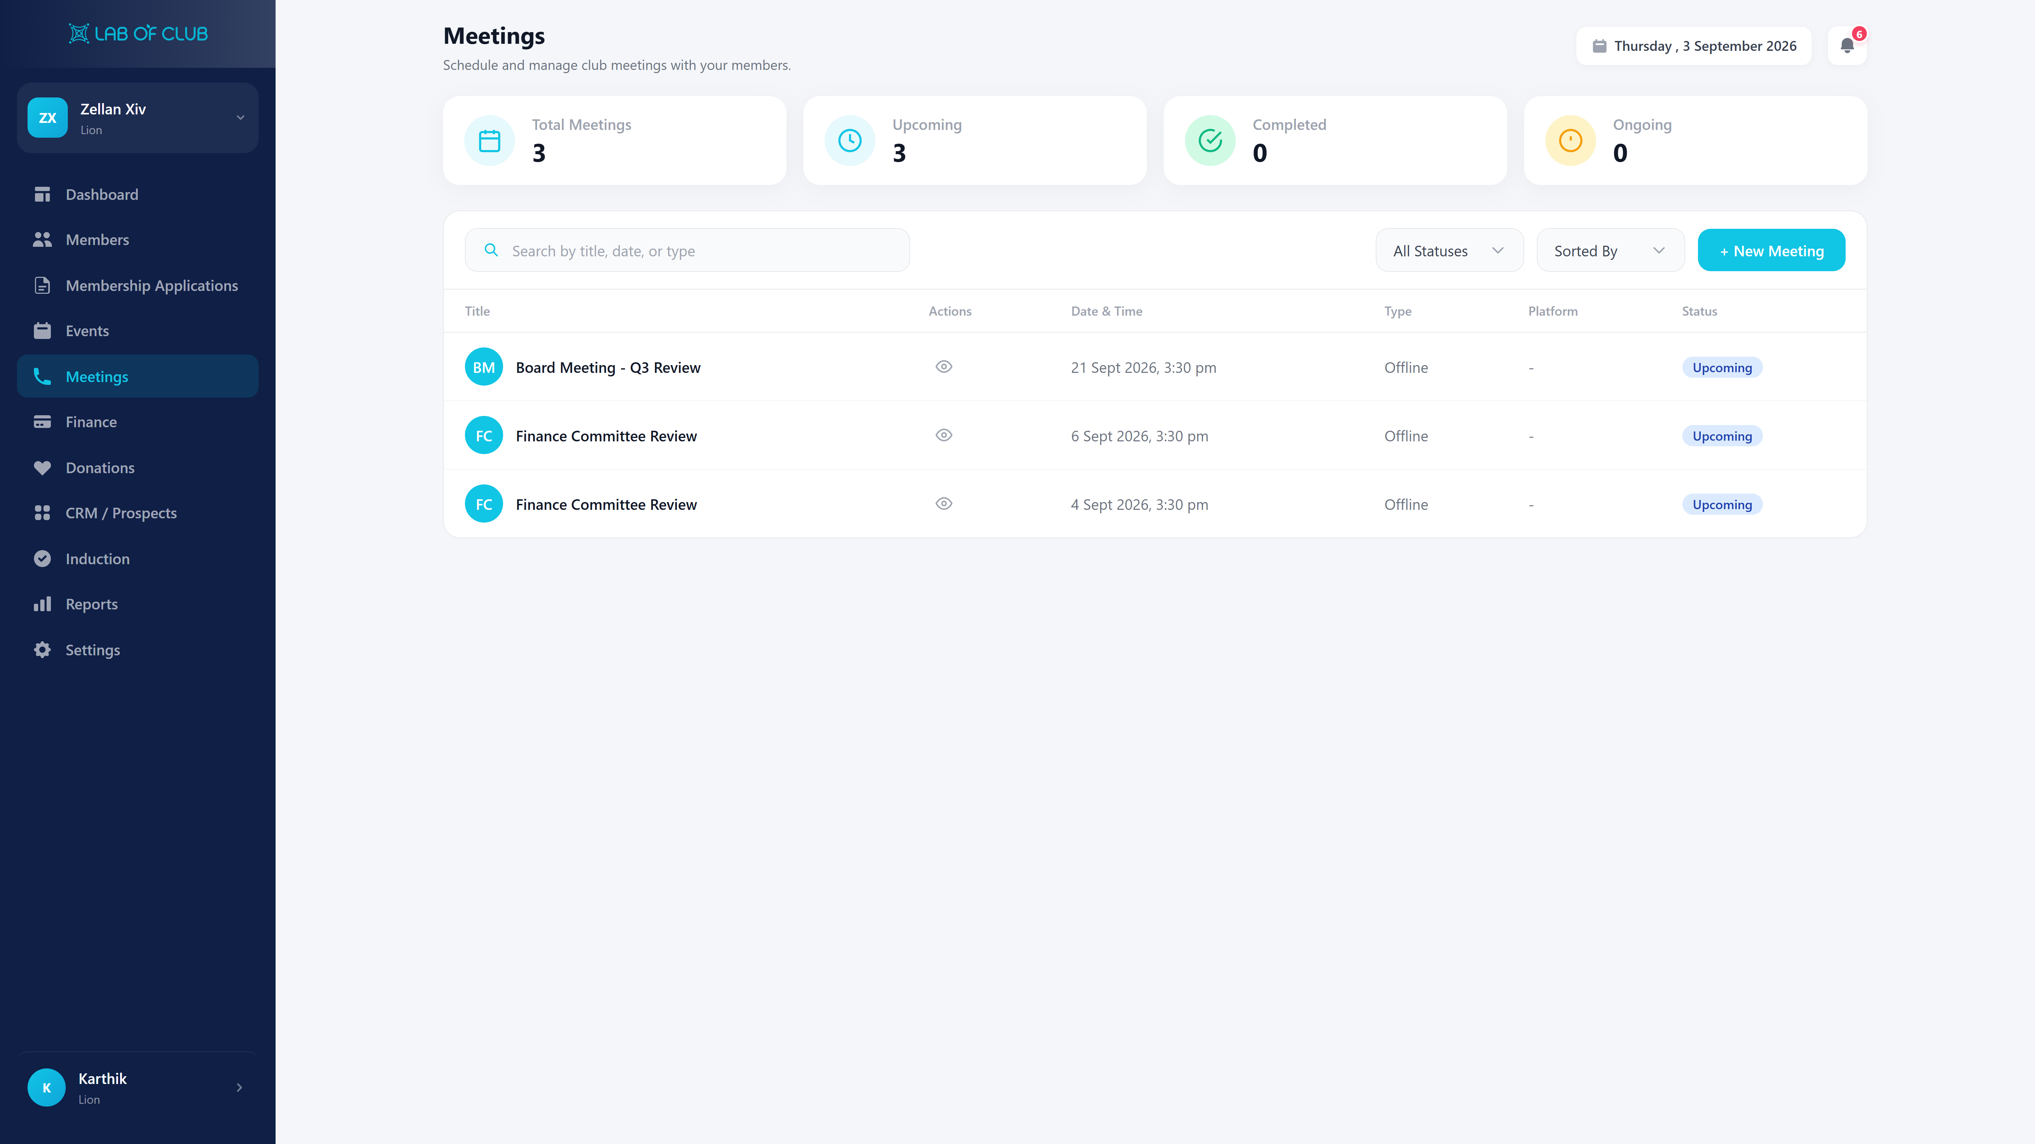The width and height of the screenshot is (2035, 1144).
Task: Click the Status column header
Action: click(x=1699, y=311)
